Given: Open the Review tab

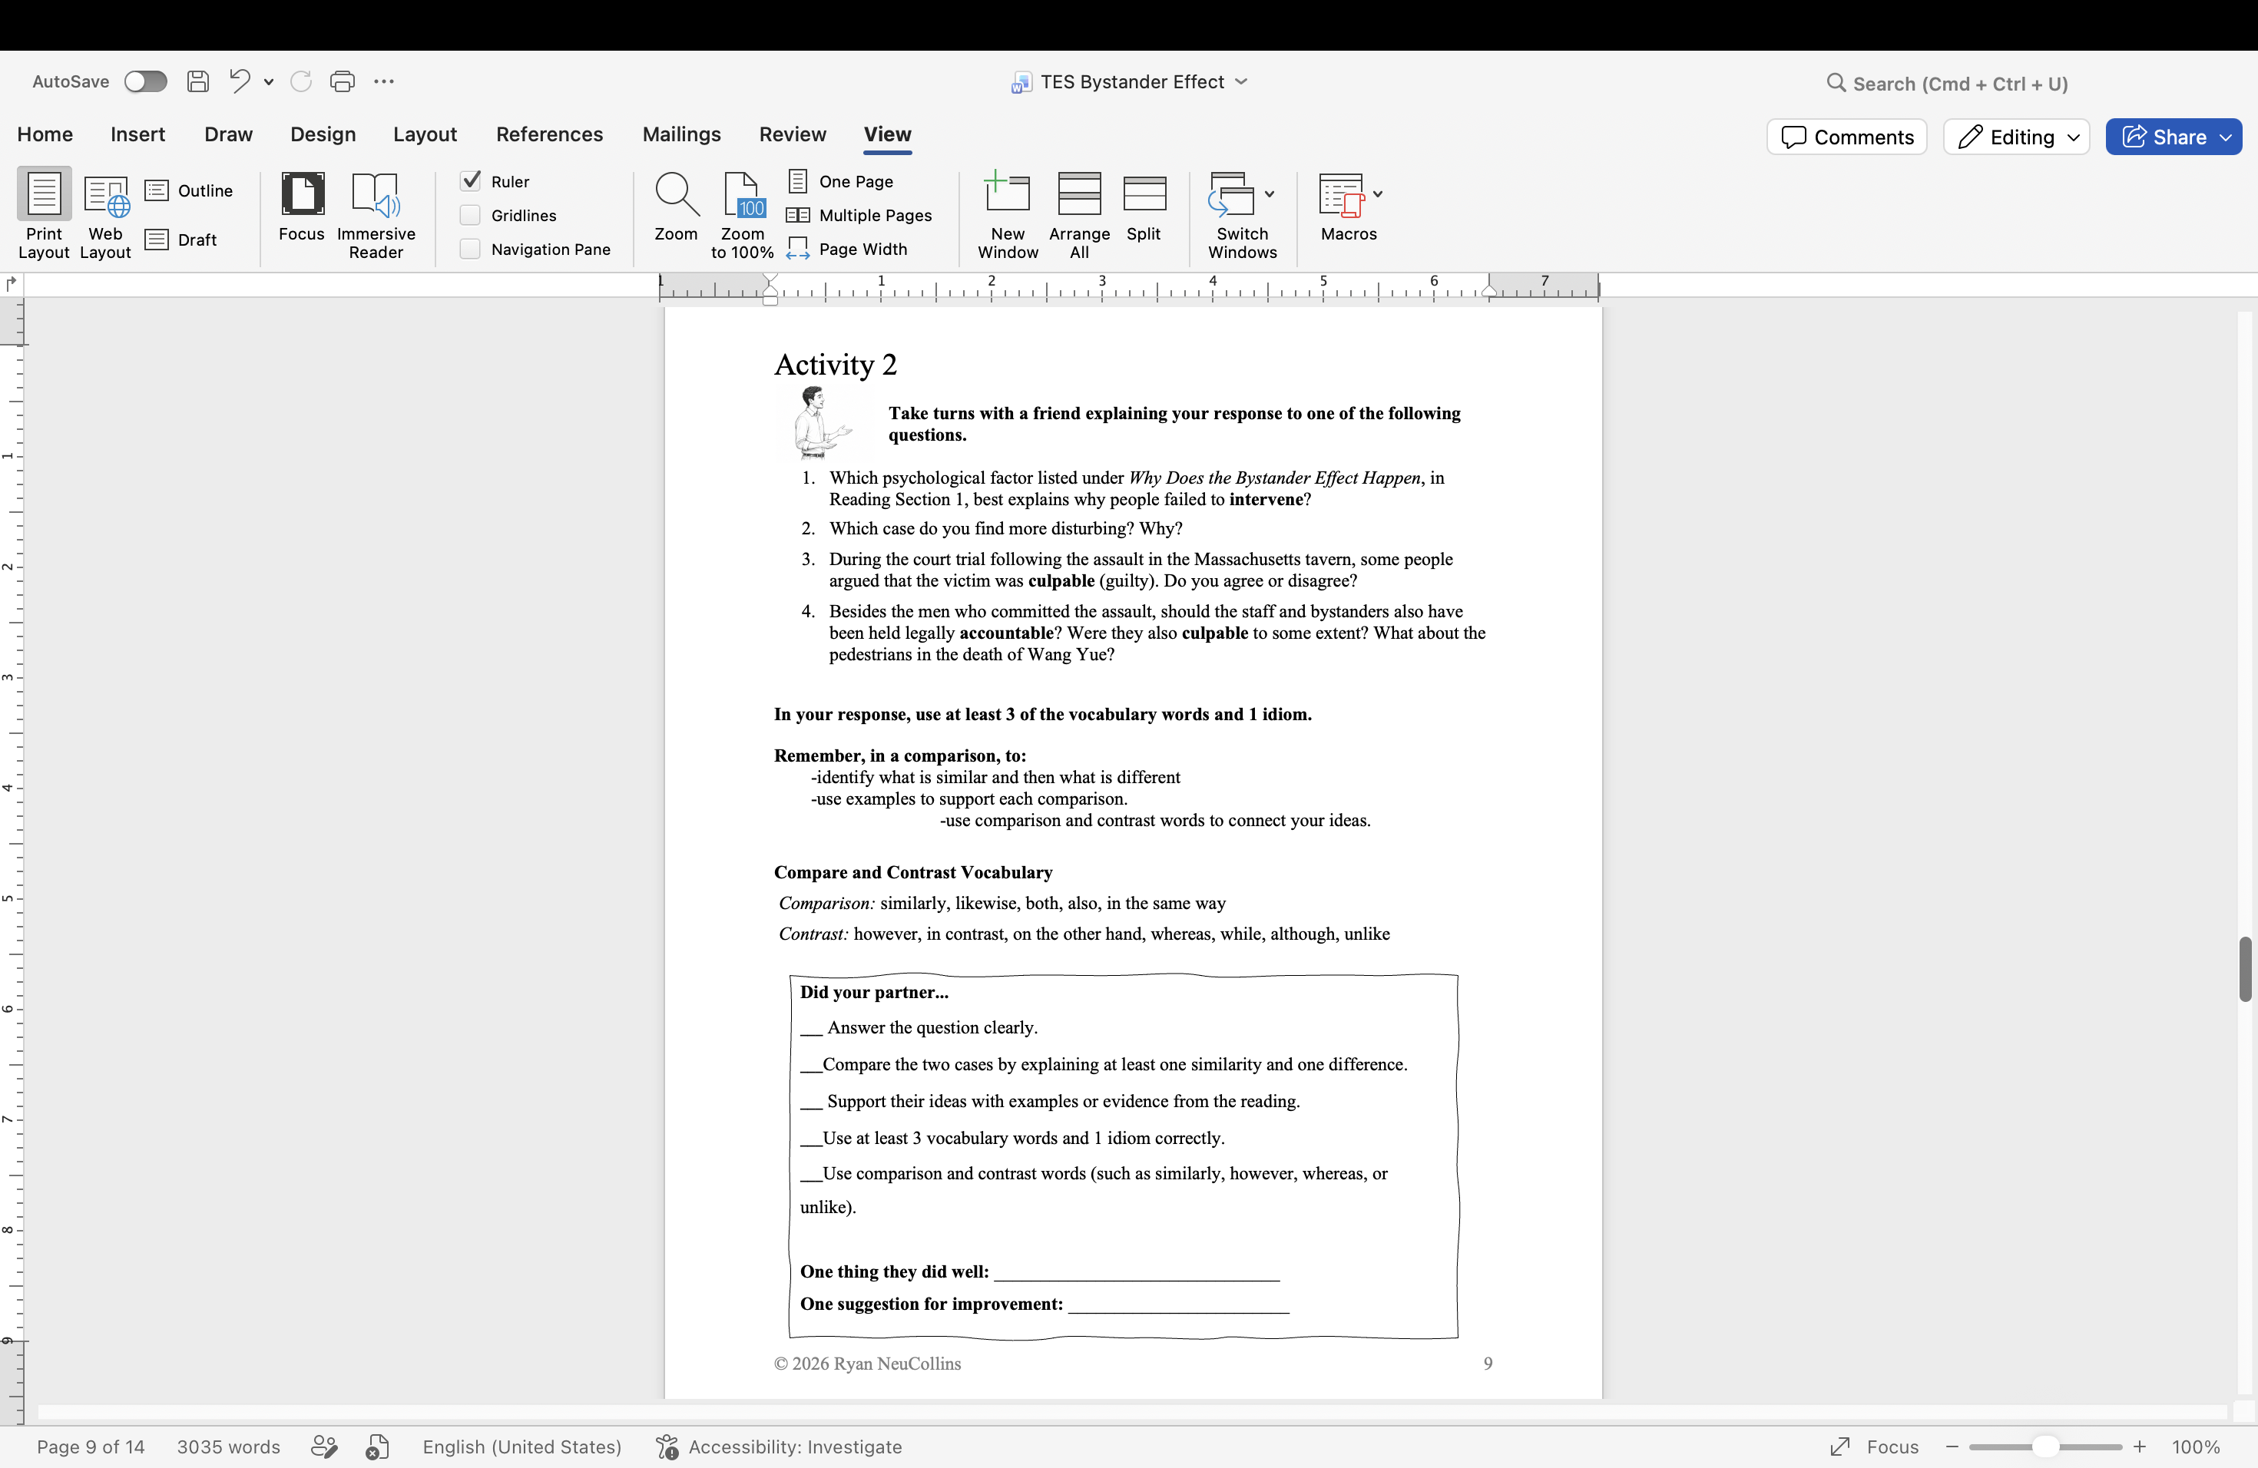Looking at the screenshot, I should [792, 134].
